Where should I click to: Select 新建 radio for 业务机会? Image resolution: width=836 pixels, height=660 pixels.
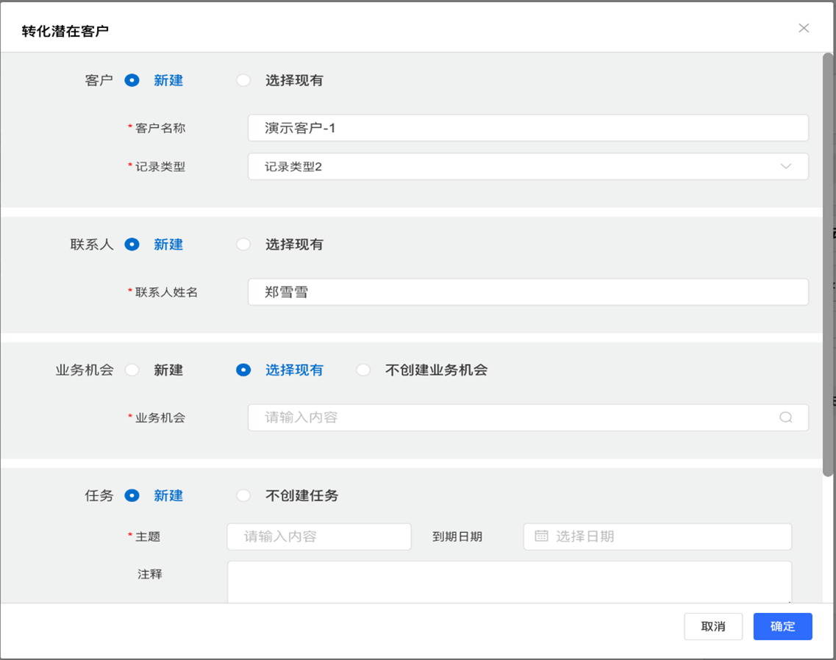click(132, 370)
